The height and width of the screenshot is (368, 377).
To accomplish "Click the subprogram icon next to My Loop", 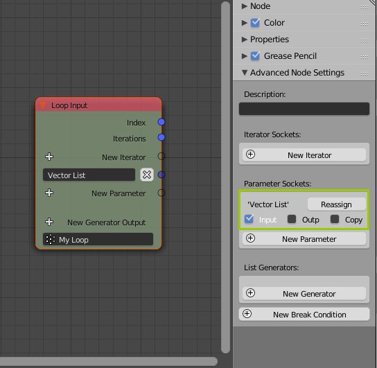I will pyautogui.click(x=51, y=239).
